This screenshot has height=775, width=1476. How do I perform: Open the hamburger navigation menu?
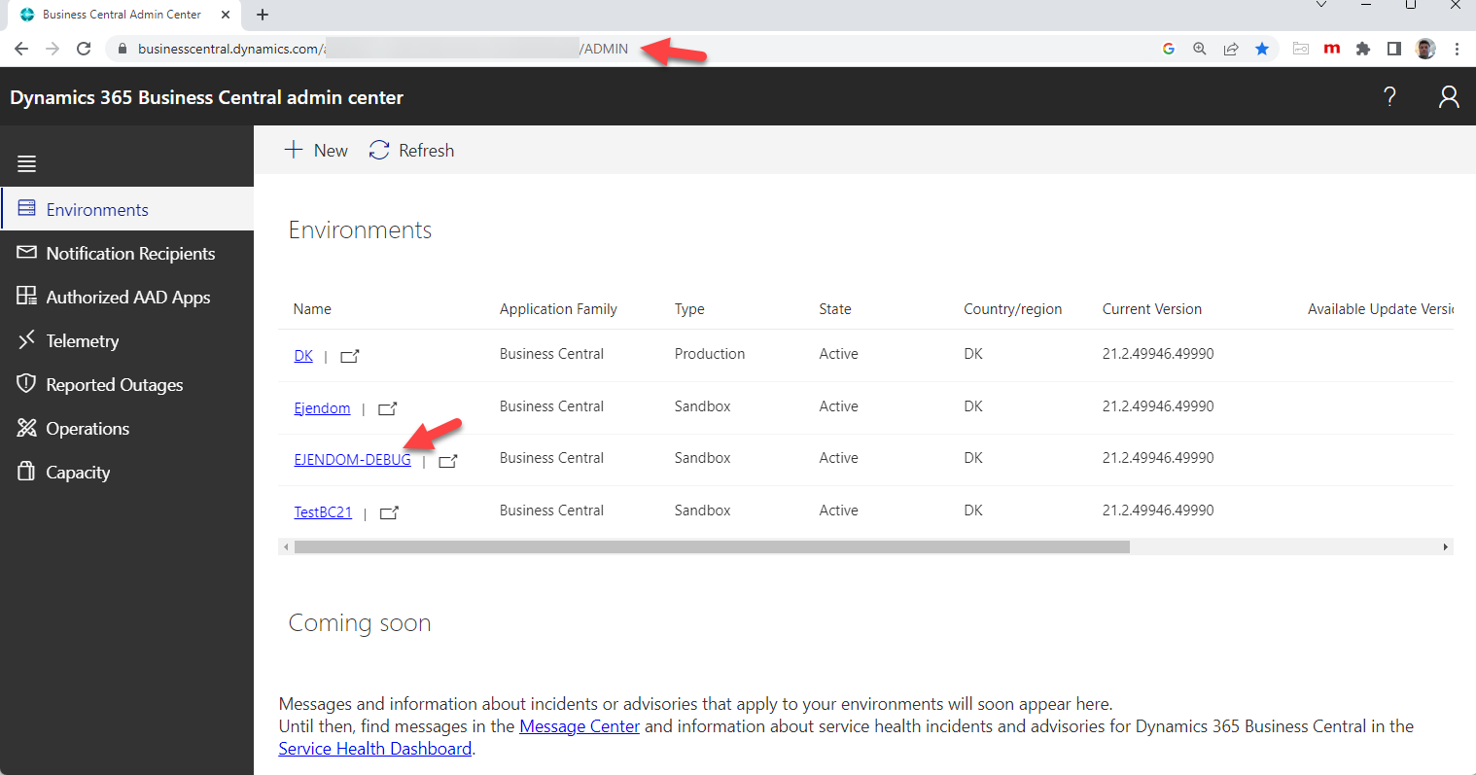pos(26,164)
